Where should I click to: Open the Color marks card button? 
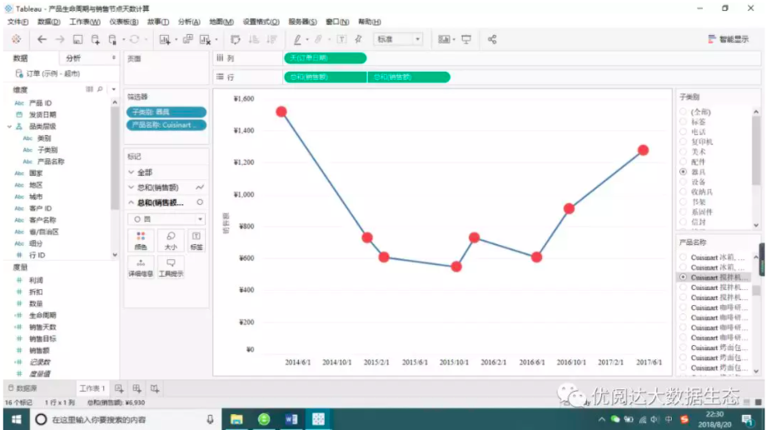point(141,241)
